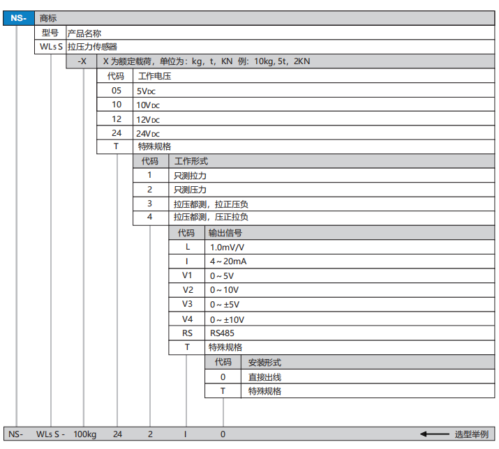This screenshot has height=449, width=499.
Task: Click the 1.0mV/V output value
Action: 228,248
